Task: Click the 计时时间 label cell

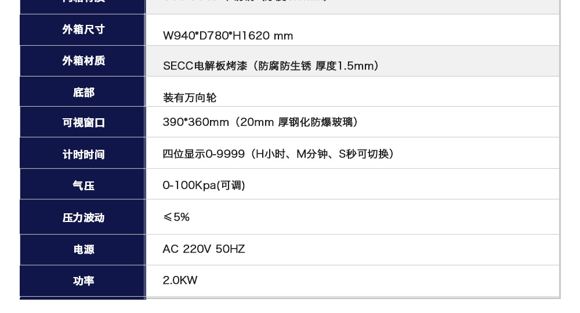Action: 83,154
